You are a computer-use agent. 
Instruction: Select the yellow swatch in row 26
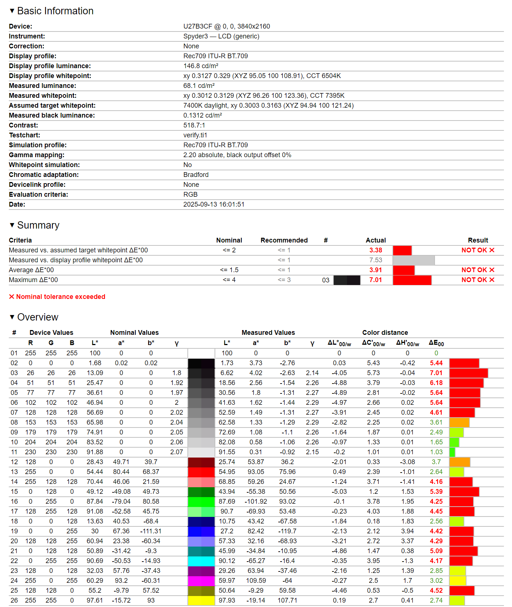[201, 600]
